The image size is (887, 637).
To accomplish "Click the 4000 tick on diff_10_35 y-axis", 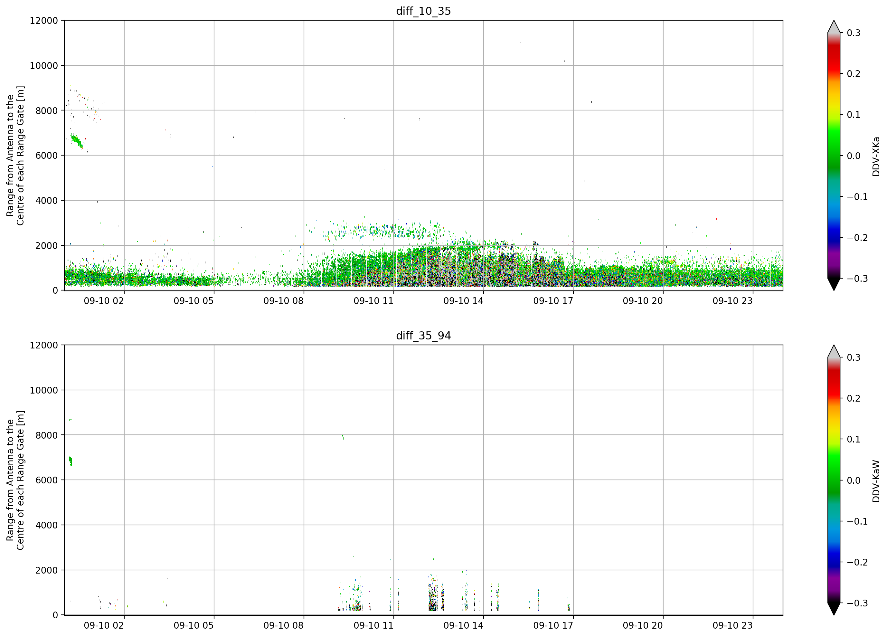I will coord(47,201).
